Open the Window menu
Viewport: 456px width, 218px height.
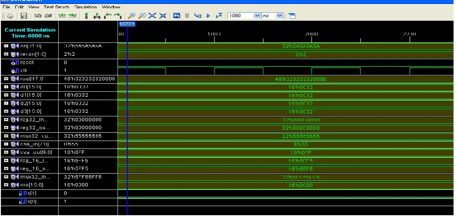pyautogui.click(x=111, y=7)
